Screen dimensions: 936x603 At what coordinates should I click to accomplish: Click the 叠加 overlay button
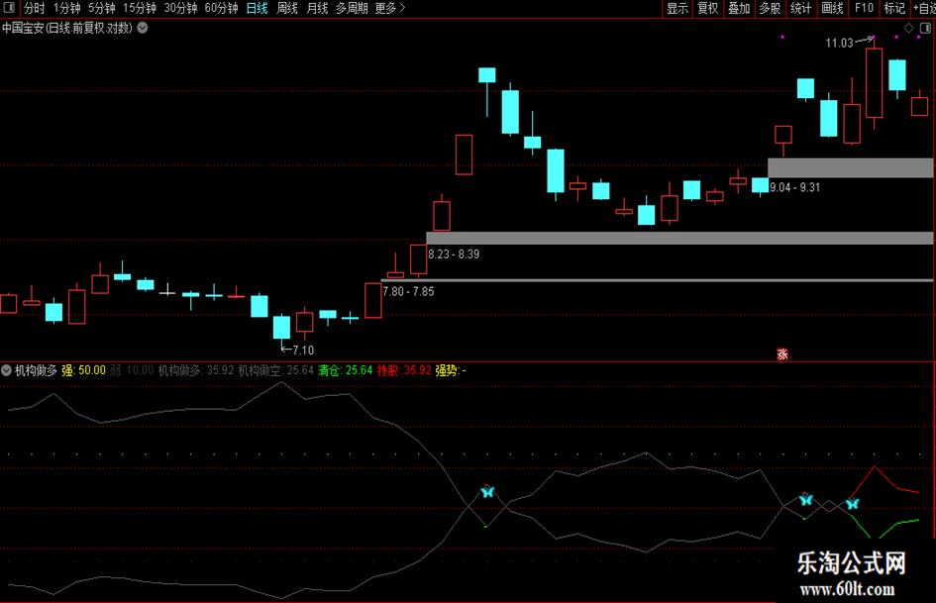739,8
